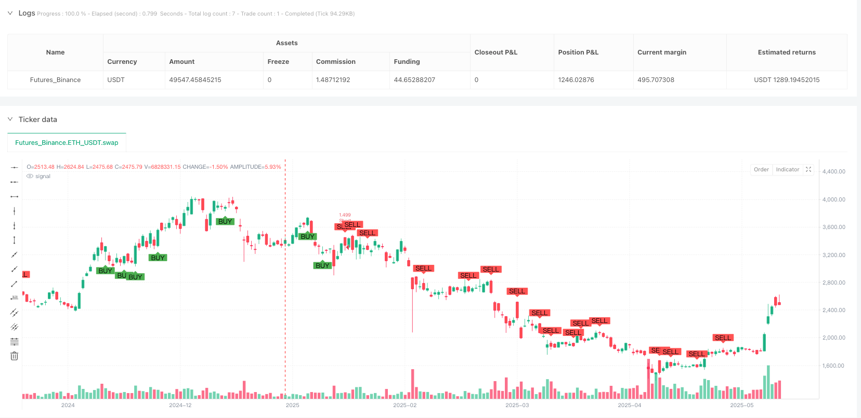
Task: Select the diagonal segment line tool
Action: 15,284
